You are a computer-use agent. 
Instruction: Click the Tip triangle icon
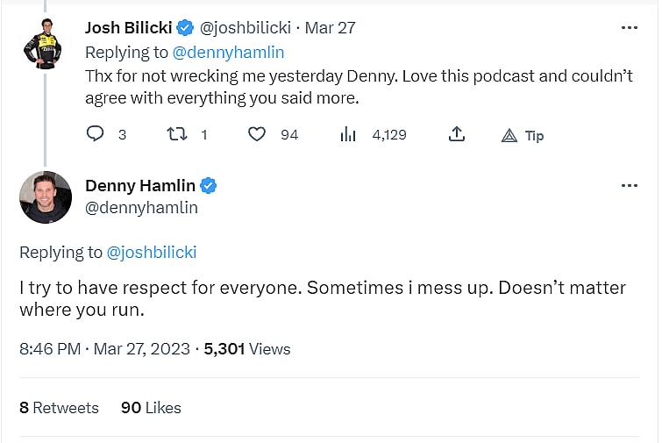click(509, 135)
